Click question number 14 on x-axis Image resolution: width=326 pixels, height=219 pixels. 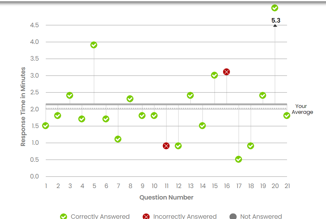[203, 186]
